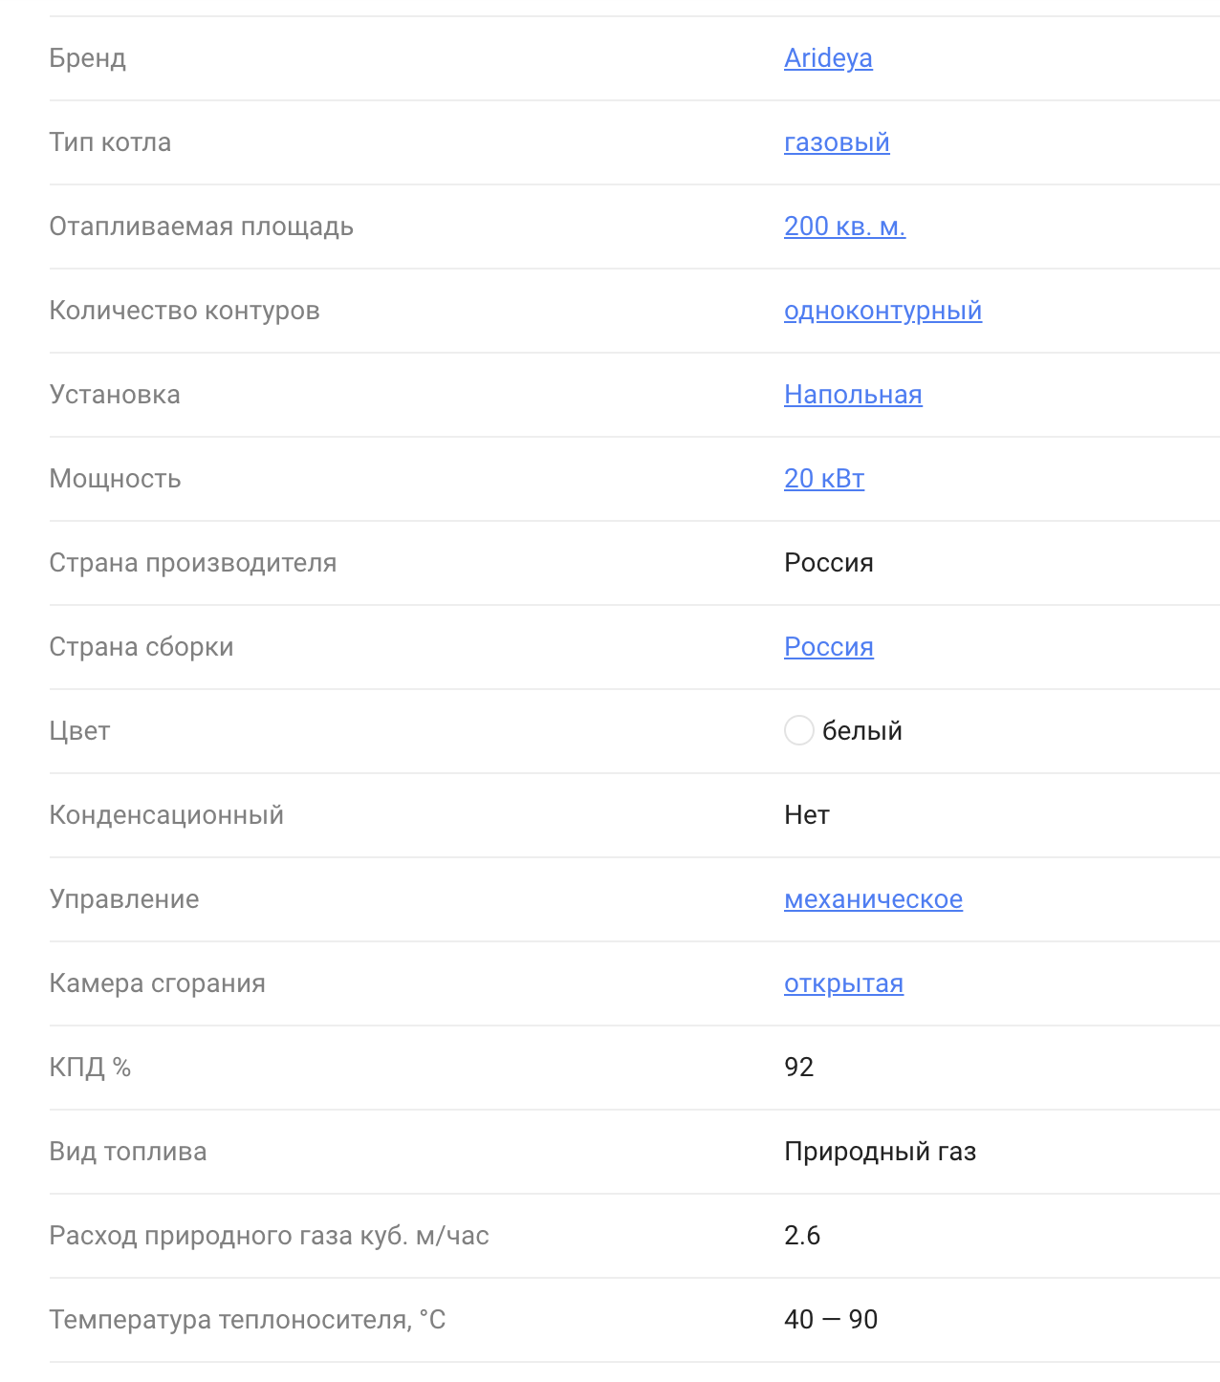This screenshot has width=1220, height=1382.
Task: Select the одноконтурный link
Action: [882, 311]
